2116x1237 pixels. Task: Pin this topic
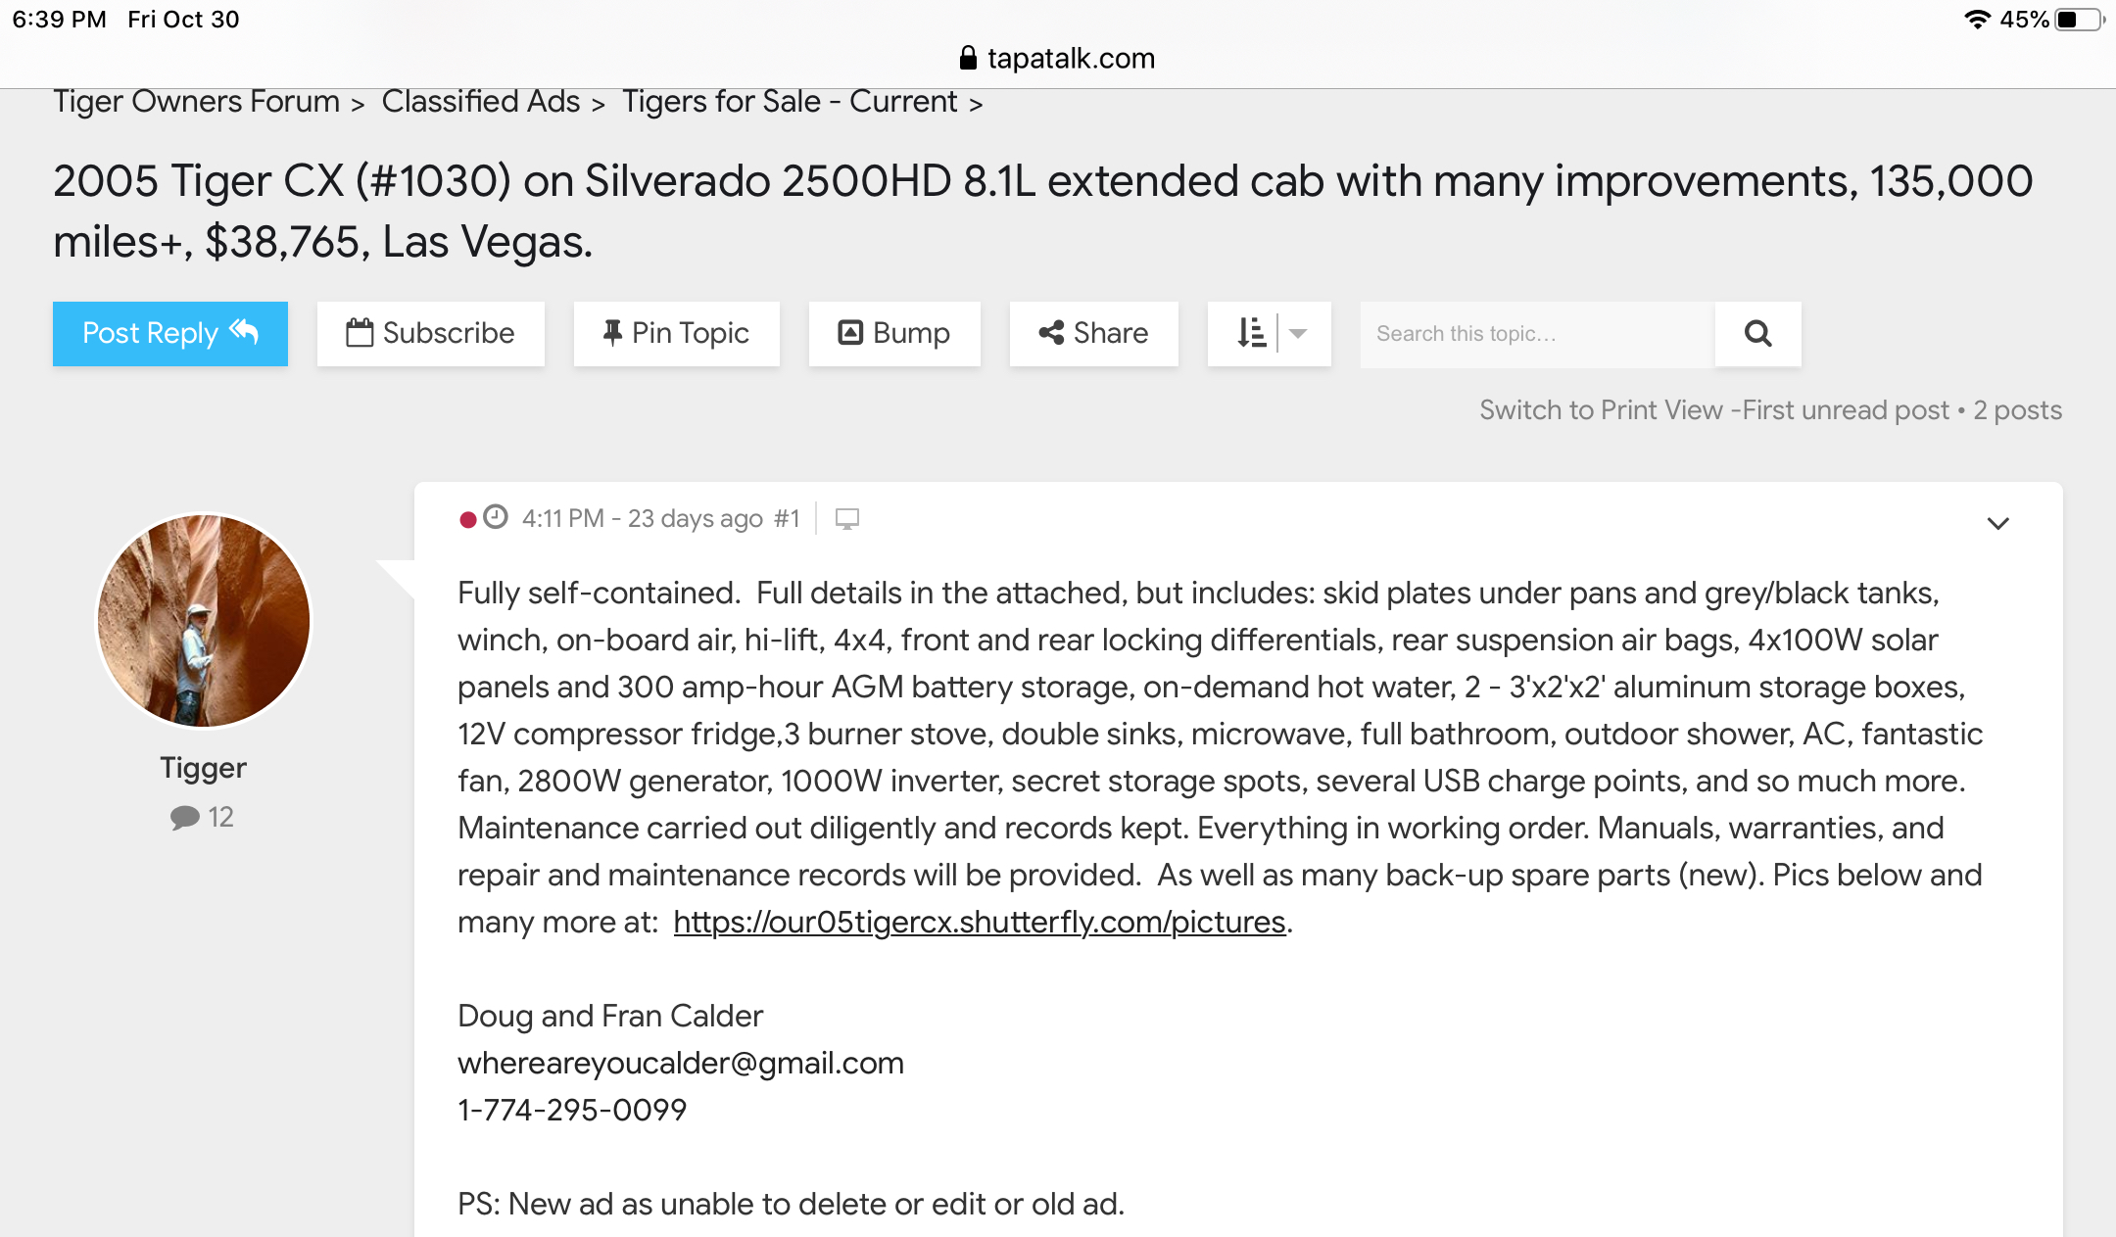676,334
